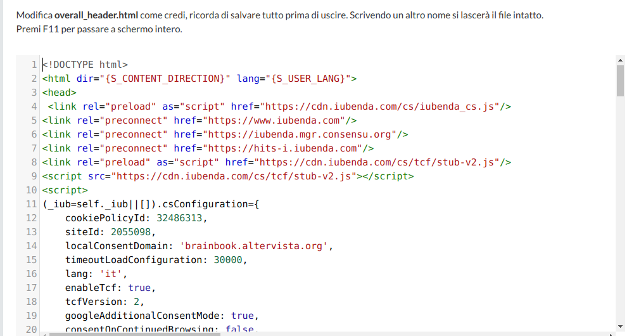Click the line 8 preload stub-v2.js URL

pyautogui.click(x=377, y=162)
